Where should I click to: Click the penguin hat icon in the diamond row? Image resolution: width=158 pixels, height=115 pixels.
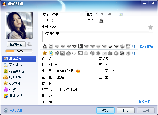(x=45, y=46)
